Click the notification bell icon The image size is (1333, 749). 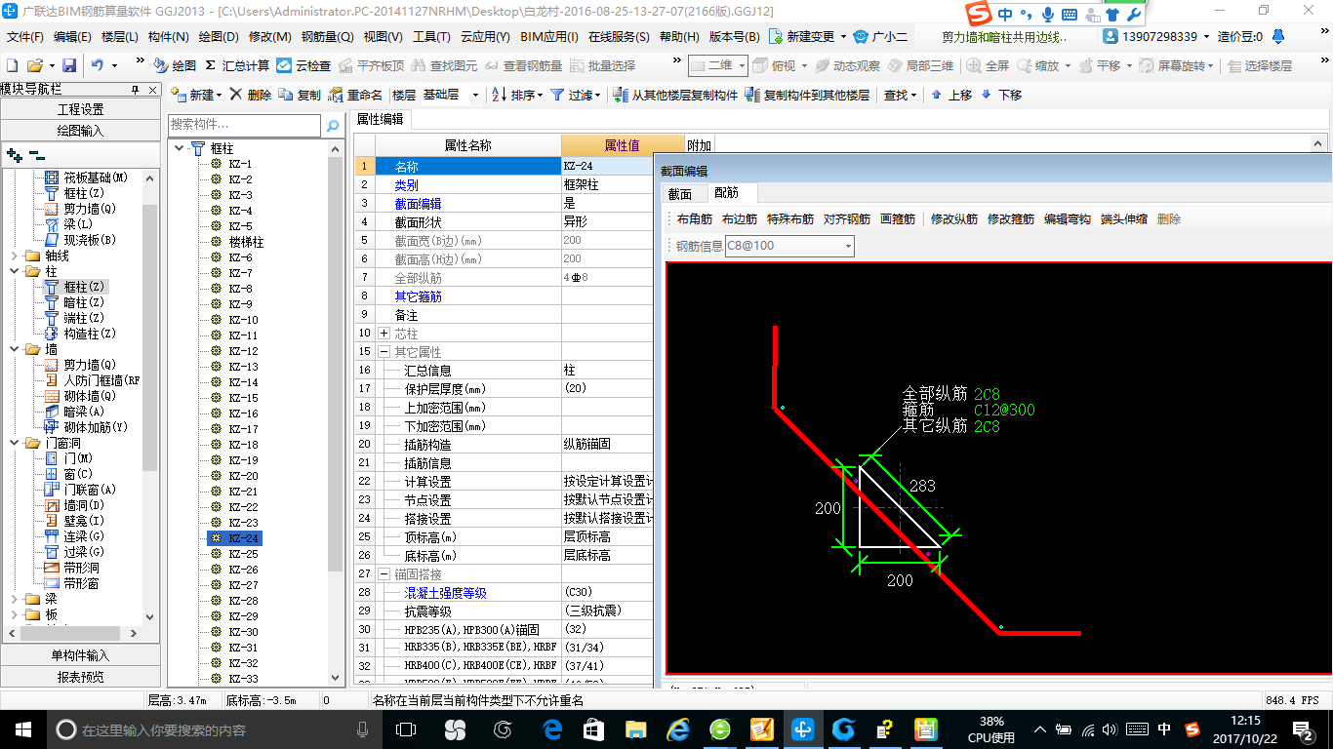click(1278, 36)
